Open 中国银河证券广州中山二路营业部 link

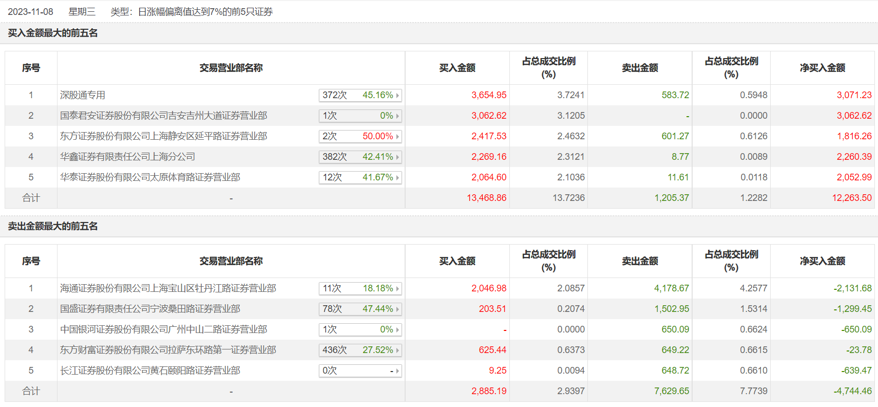point(163,329)
